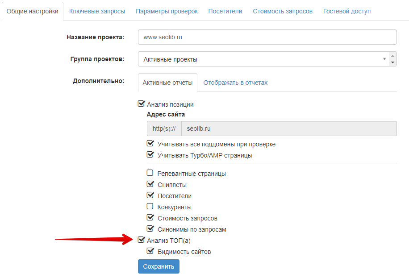Uncheck the Посетители report checkbox
This screenshot has height=274, width=409.
click(150, 195)
